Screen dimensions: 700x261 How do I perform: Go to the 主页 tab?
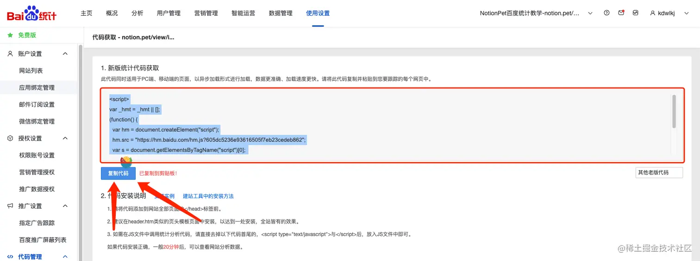[87, 13]
